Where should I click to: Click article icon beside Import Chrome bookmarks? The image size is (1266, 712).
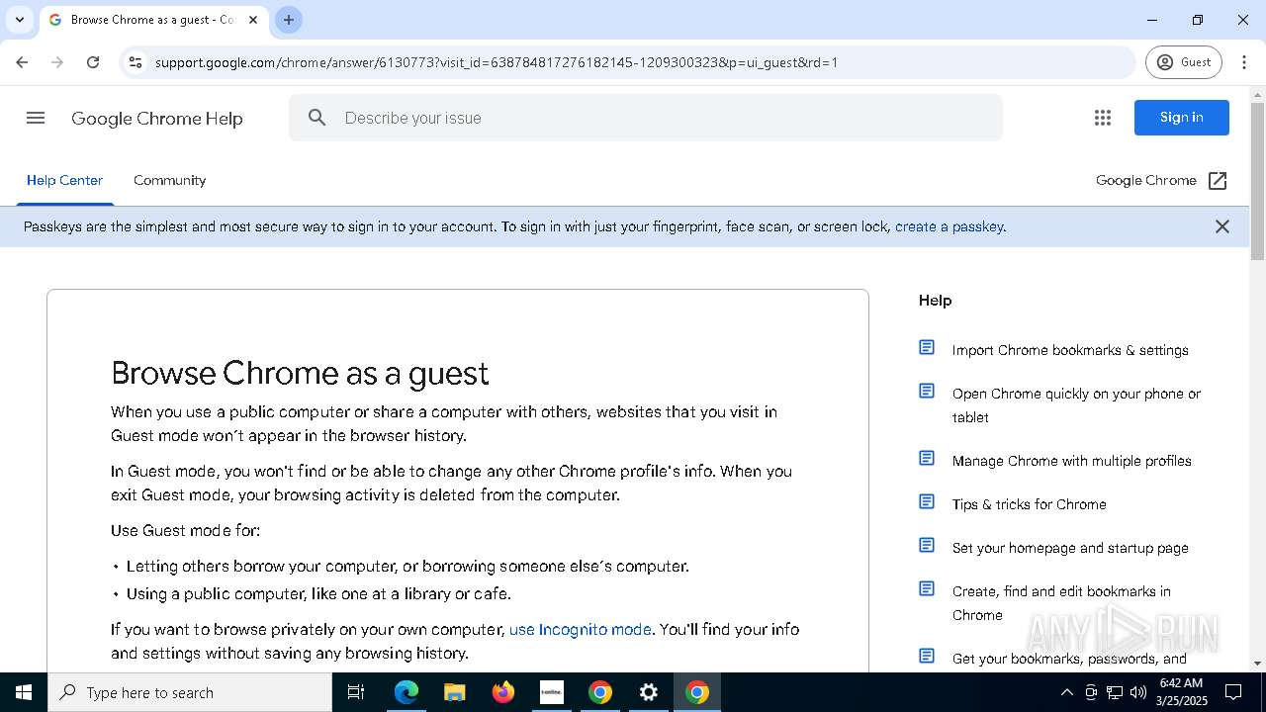point(927,347)
